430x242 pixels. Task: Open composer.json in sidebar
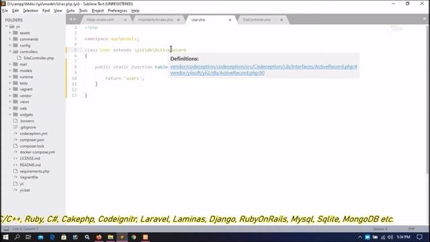[x=32, y=140]
